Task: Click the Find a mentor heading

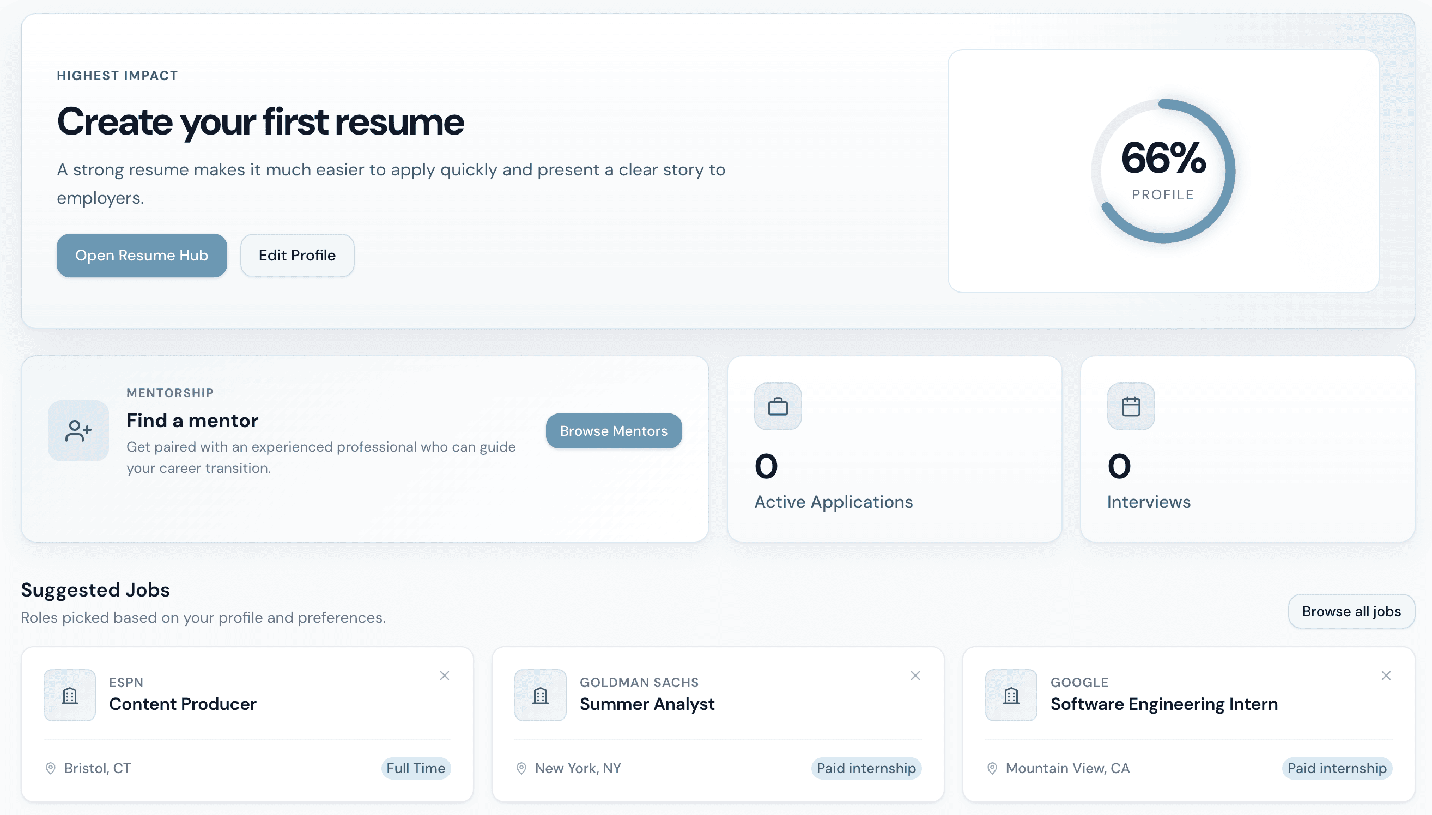Action: [x=192, y=421]
